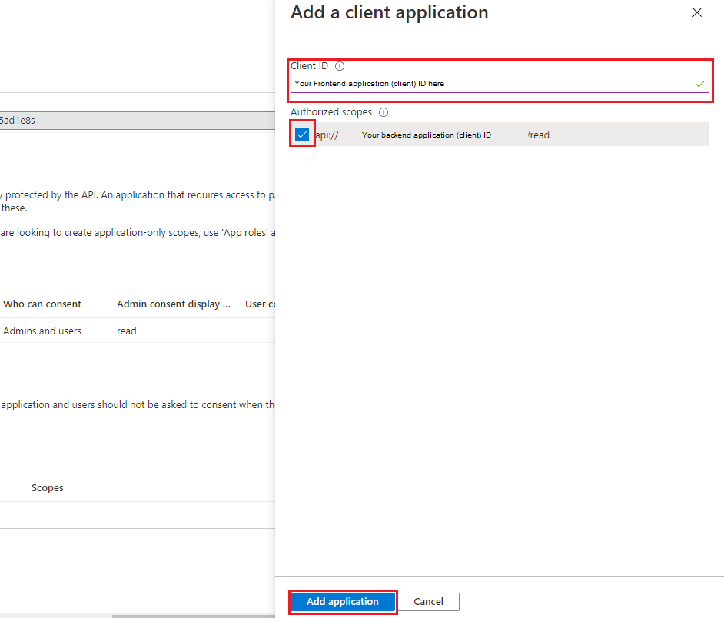The height and width of the screenshot is (618, 724).
Task: Click the Cancel button
Action: pyautogui.click(x=428, y=601)
